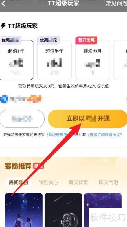Switch to the 特别关心 tab
The image size is (127, 227).
tap(48, 182)
